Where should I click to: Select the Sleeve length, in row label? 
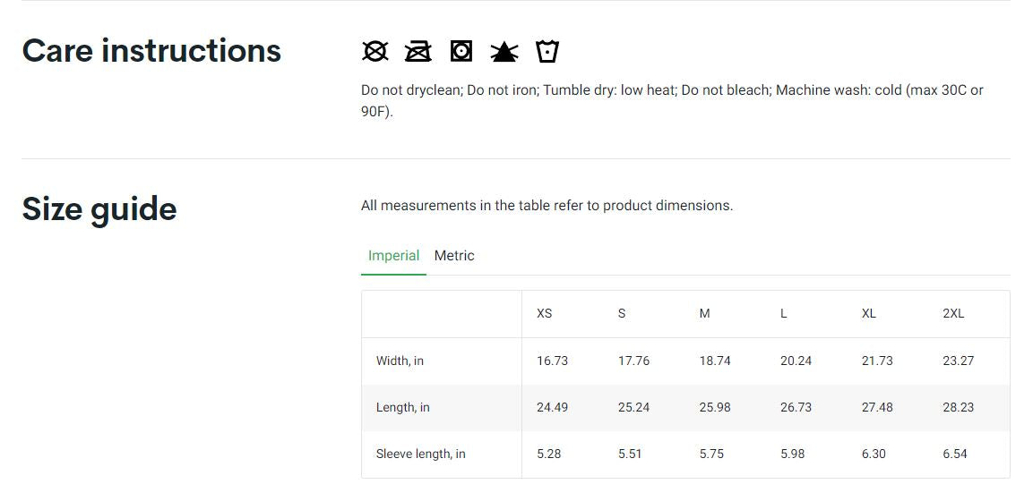point(420,454)
